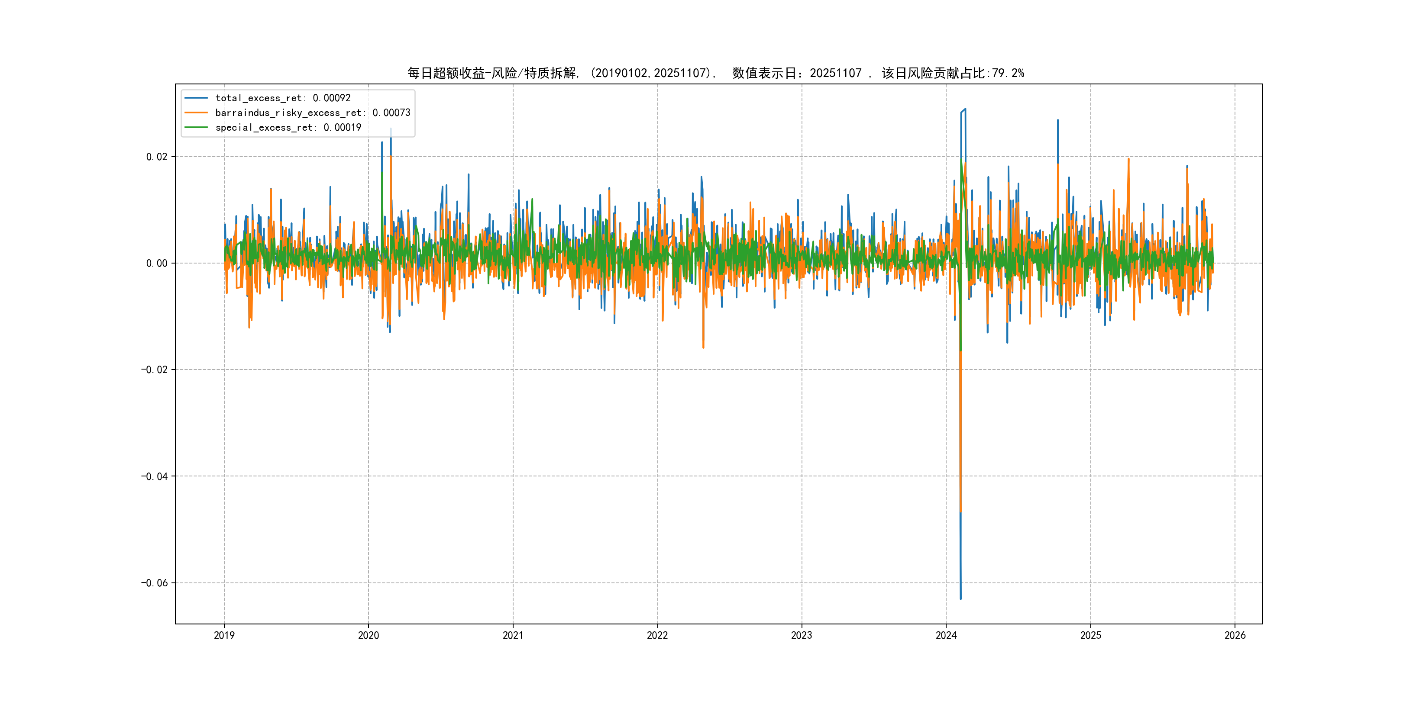
Task: Click the bottom of the 2024 negative spike
Action: coord(961,598)
